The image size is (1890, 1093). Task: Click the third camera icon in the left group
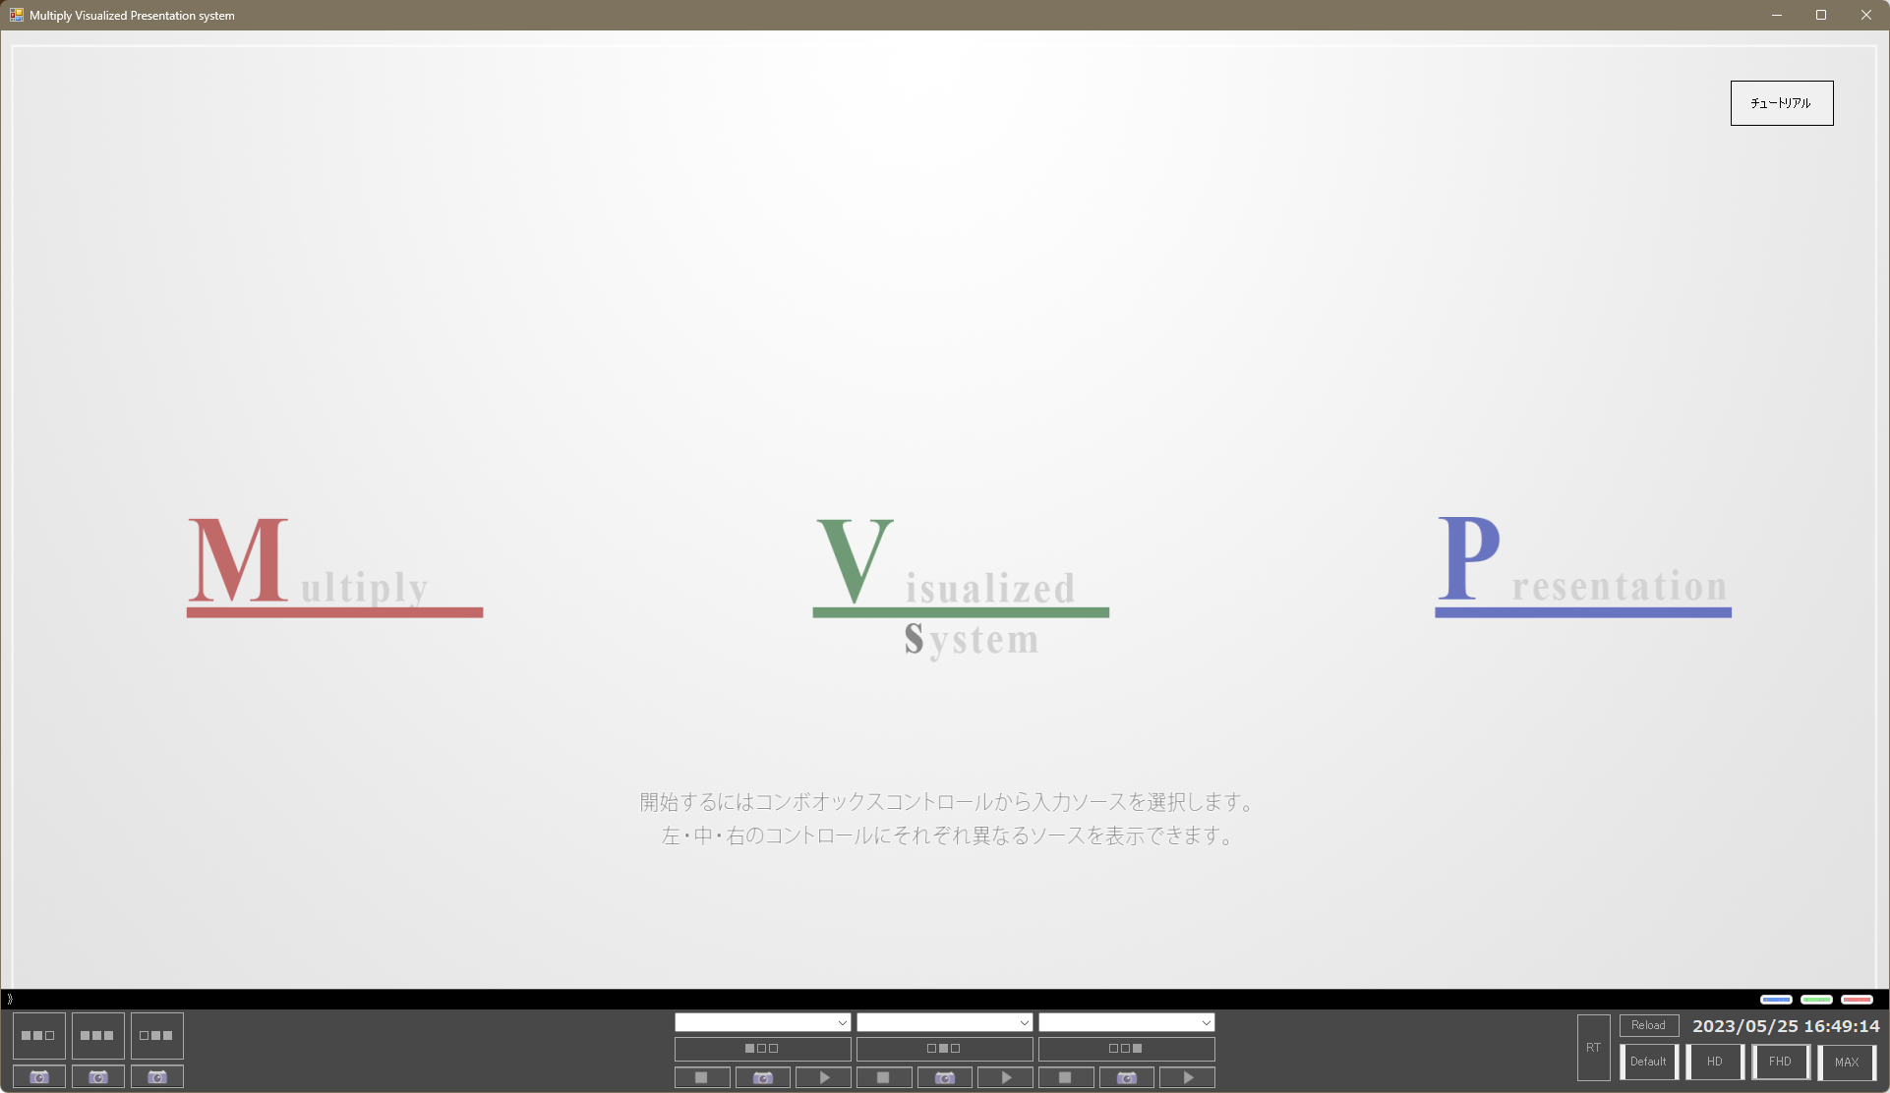pyautogui.click(x=157, y=1076)
